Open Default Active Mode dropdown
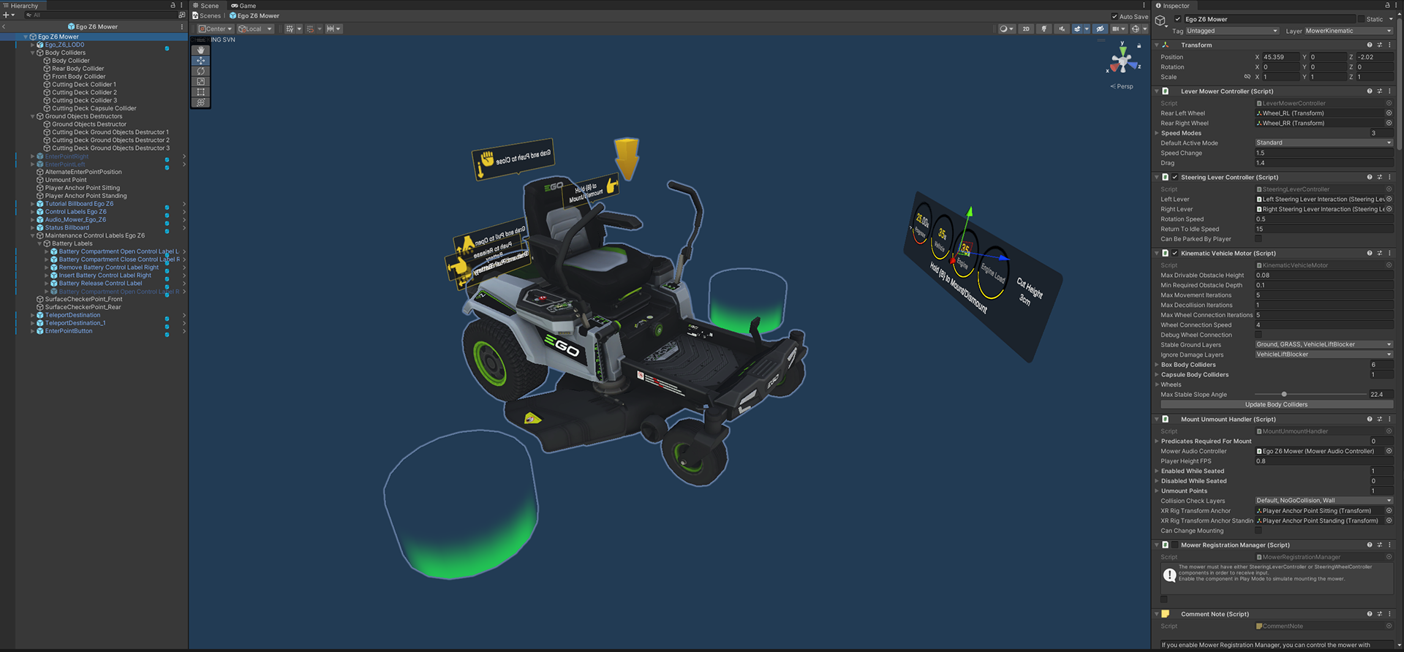This screenshot has width=1404, height=652. 1324,143
